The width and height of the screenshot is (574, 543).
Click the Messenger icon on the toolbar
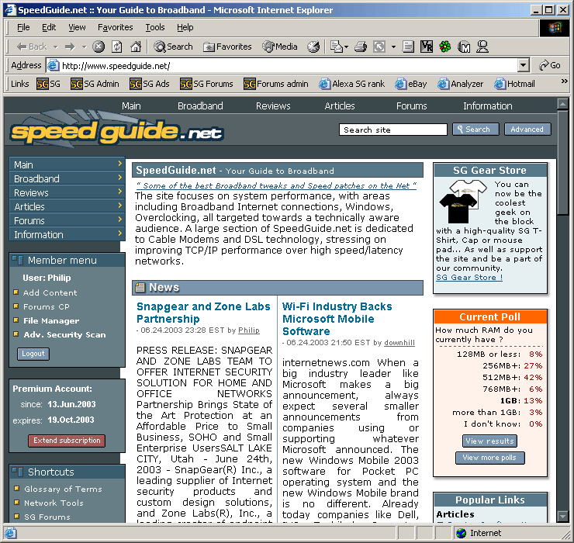(x=482, y=47)
